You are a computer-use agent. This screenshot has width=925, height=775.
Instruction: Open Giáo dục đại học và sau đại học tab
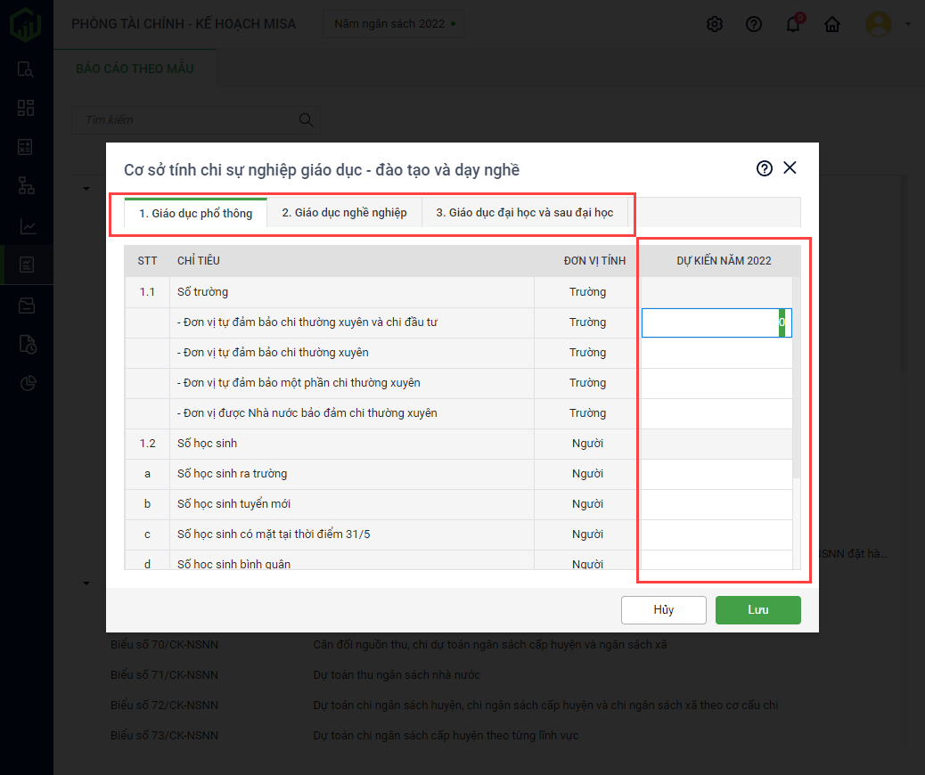tap(524, 213)
